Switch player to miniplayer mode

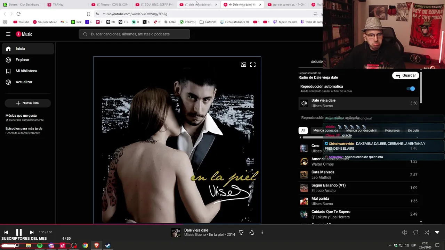click(243, 65)
